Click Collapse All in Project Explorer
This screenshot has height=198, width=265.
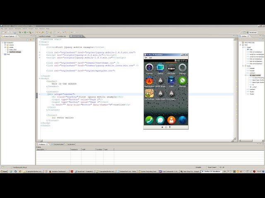27,40
